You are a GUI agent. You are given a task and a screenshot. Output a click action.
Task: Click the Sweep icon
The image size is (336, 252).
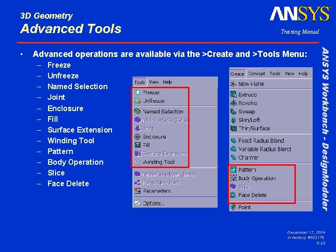(x=233, y=112)
